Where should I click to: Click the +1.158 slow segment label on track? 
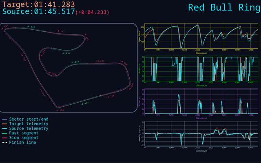[60, 110]
